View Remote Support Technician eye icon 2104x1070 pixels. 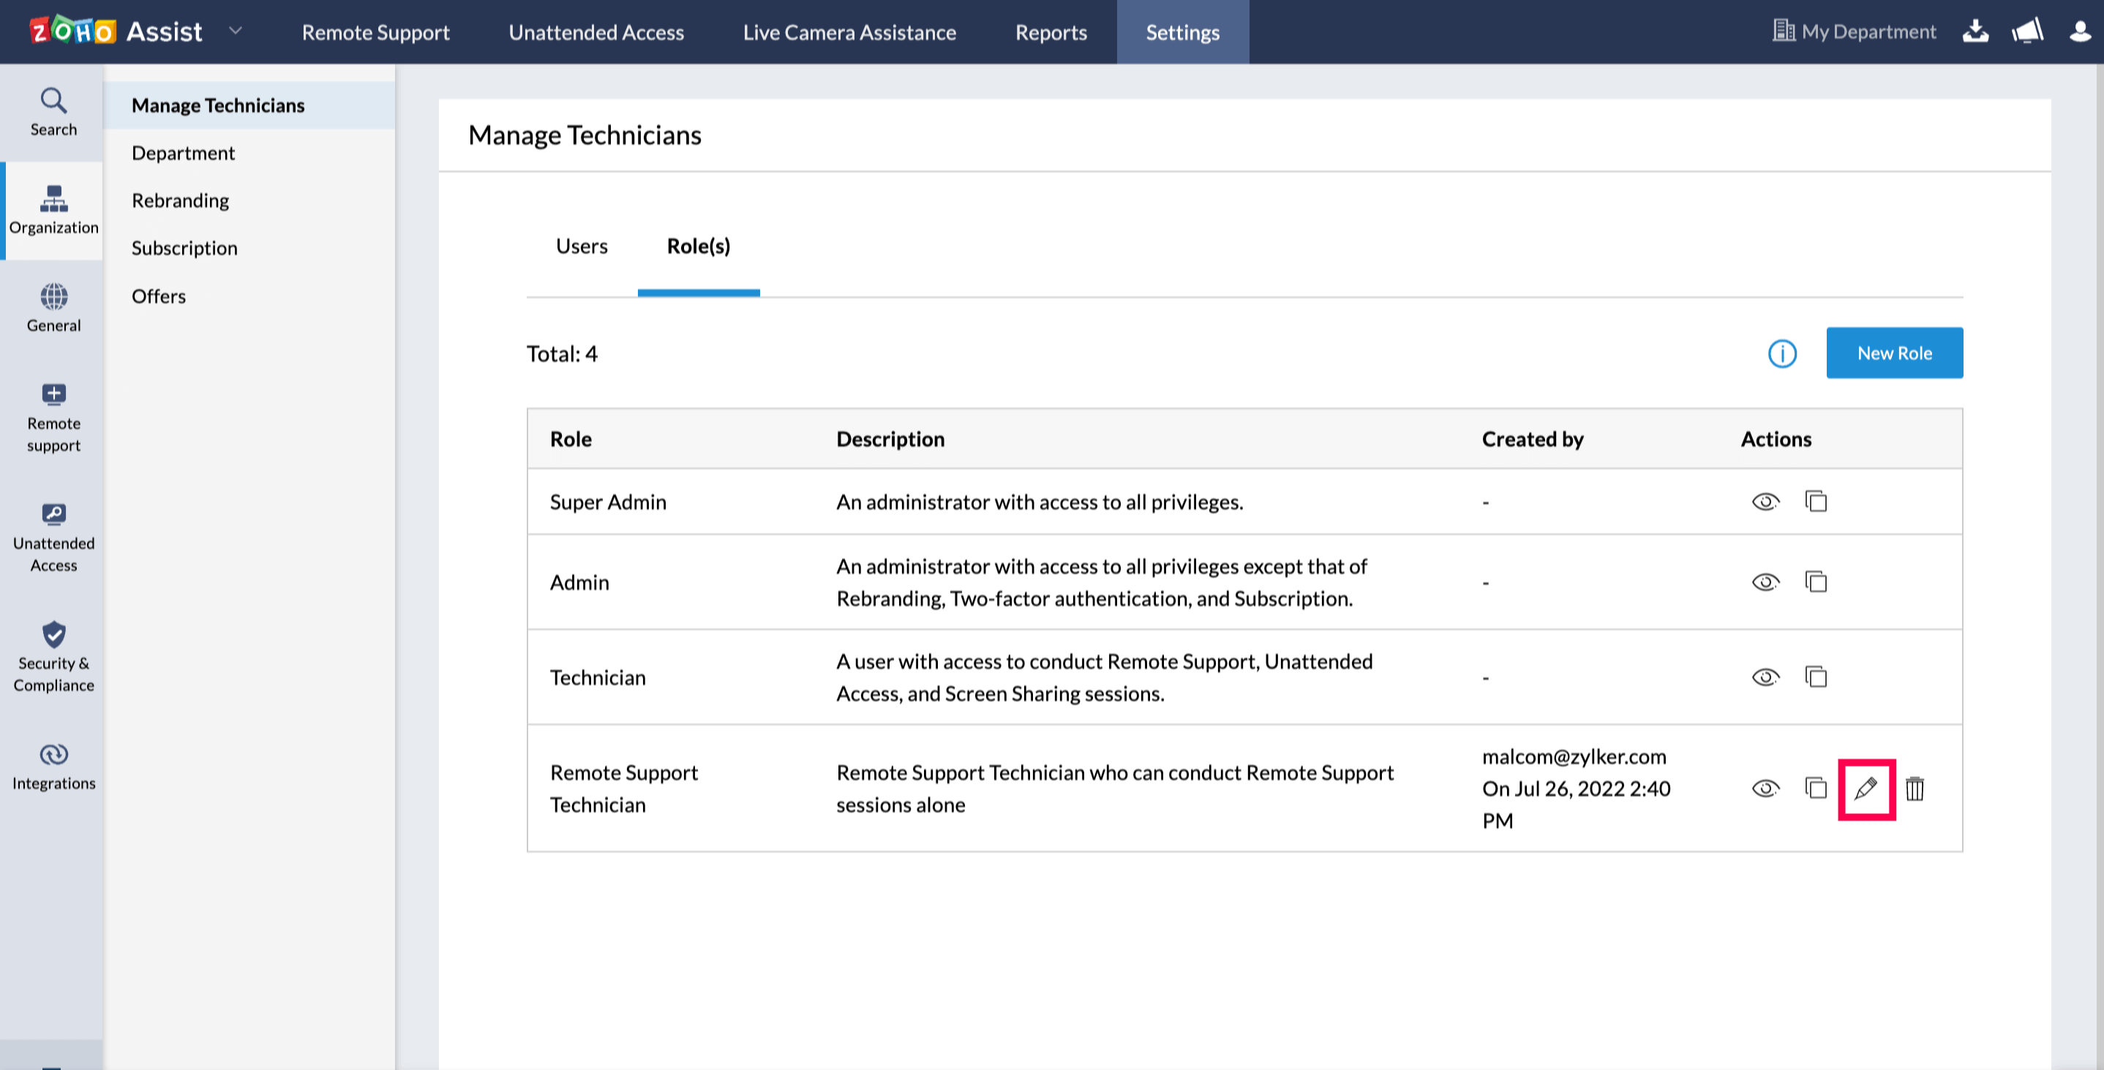1765,788
